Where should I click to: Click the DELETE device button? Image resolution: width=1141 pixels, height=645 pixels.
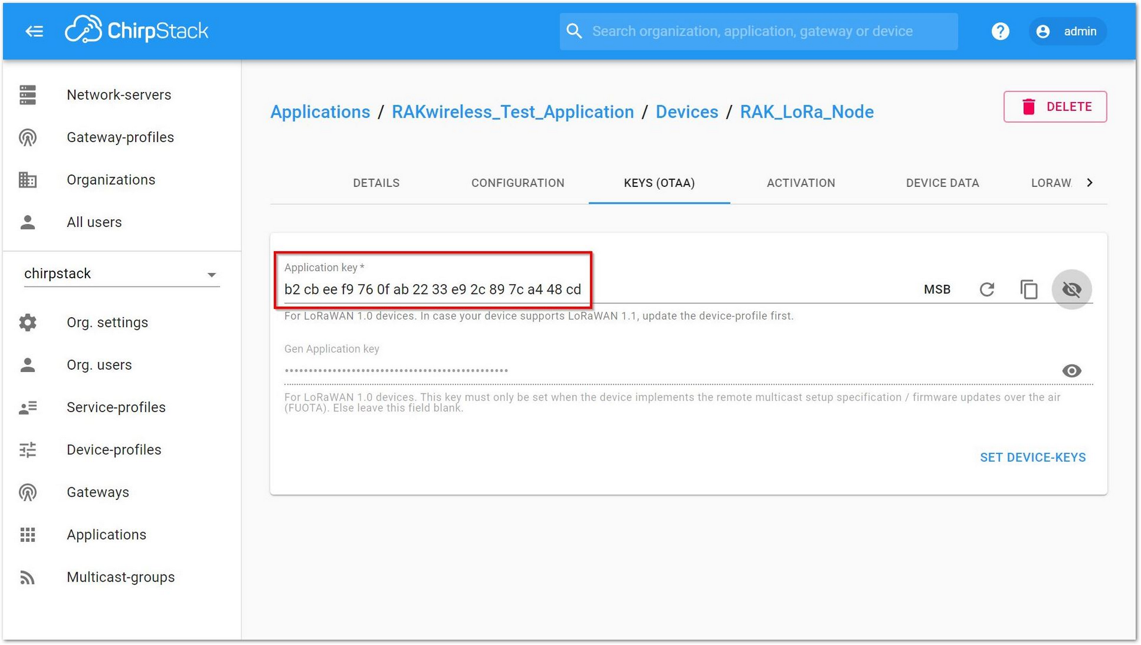click(1055, 107)
